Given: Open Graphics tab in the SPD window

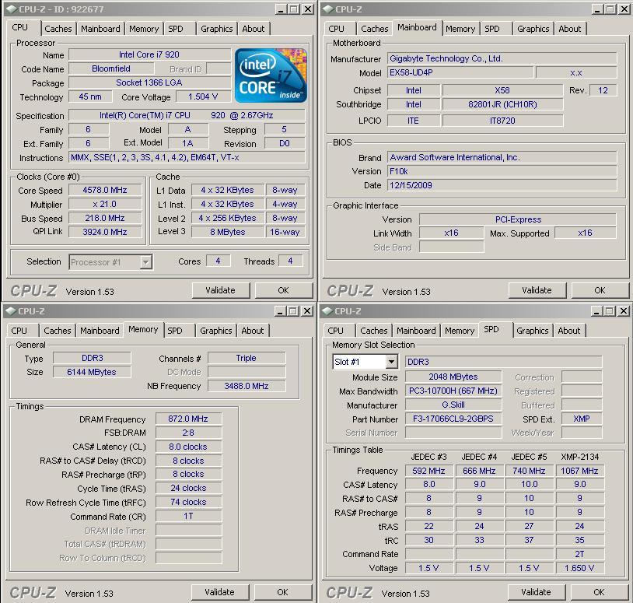Looking at the screenshot, I should pos(533,331).
